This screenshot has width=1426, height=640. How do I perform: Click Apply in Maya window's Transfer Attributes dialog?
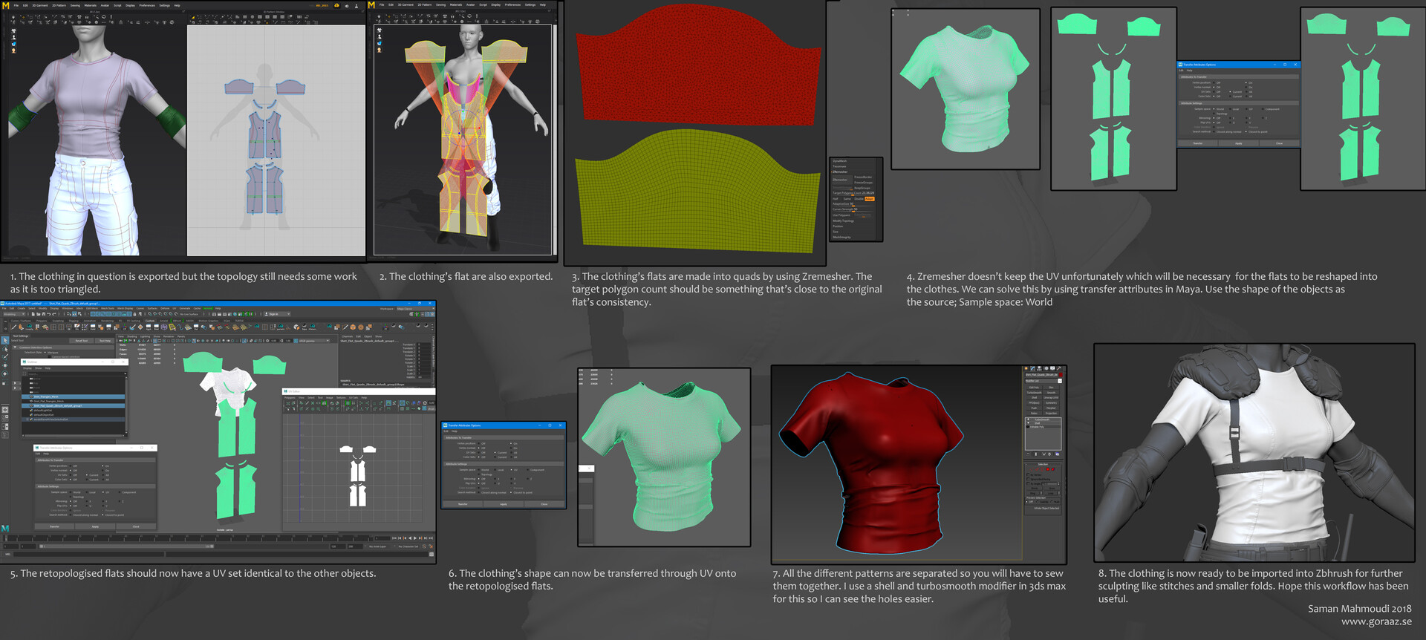click(95, 526)
